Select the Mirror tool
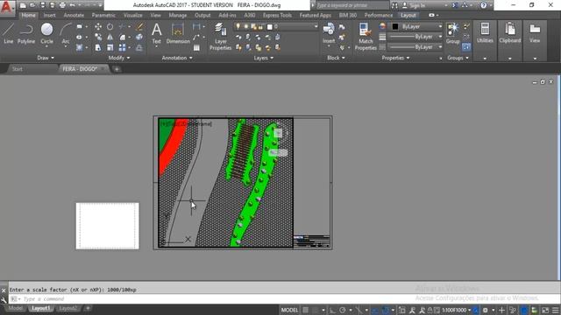Image resolution: width=561 pixels, height=315 pixels. (x=110, y=37)
